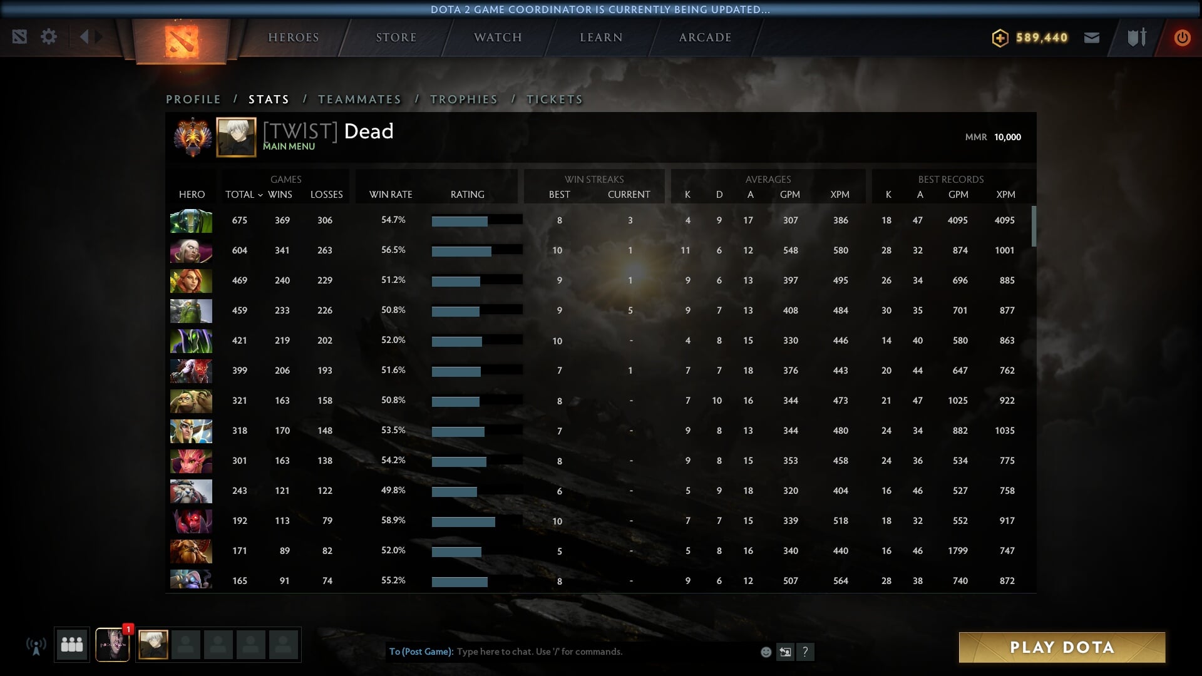Open the HEROES menu
Viewport: 1202px width, 676px height.
[x=294, y=38]
